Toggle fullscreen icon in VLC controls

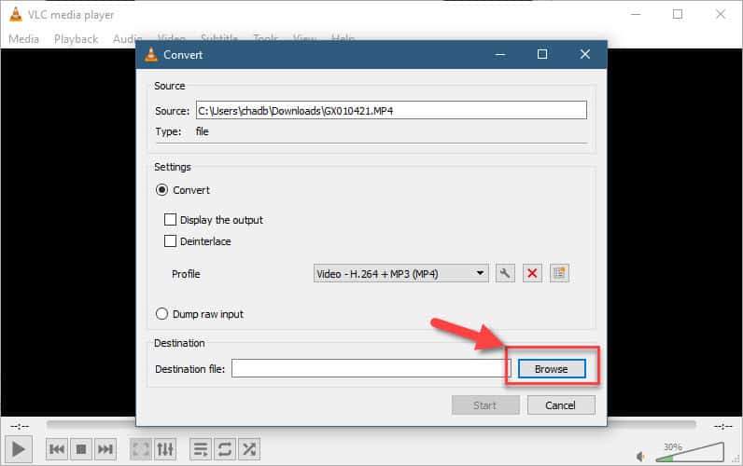coord(141,449)
